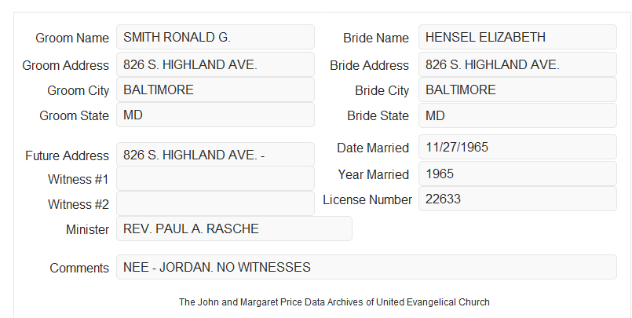Focus the Bride City field
This screenshot has height=318, width=632.
tap(517, 90)
